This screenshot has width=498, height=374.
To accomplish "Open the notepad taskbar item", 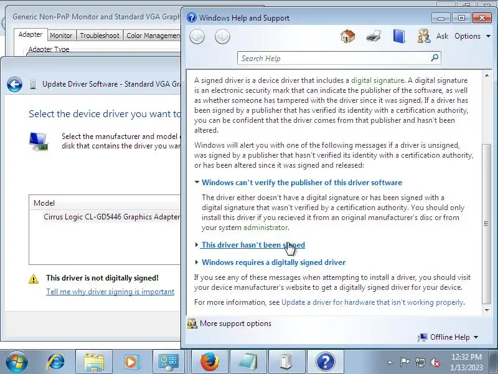I will click(x=248, y=362).
